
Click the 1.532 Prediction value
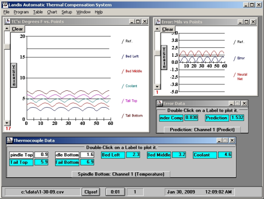coord(237,118)
